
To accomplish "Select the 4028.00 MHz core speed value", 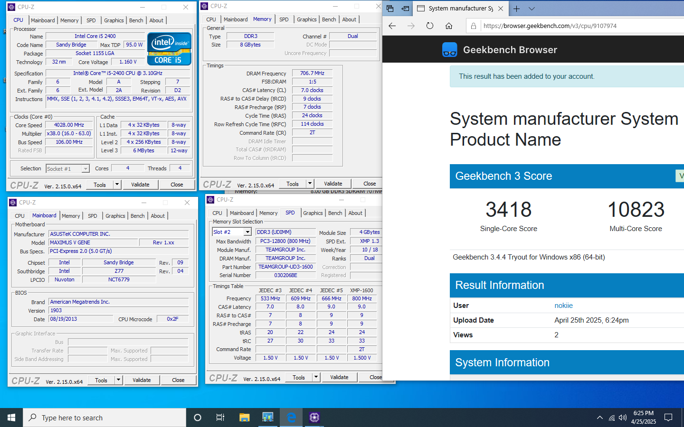I will [69, 125].
